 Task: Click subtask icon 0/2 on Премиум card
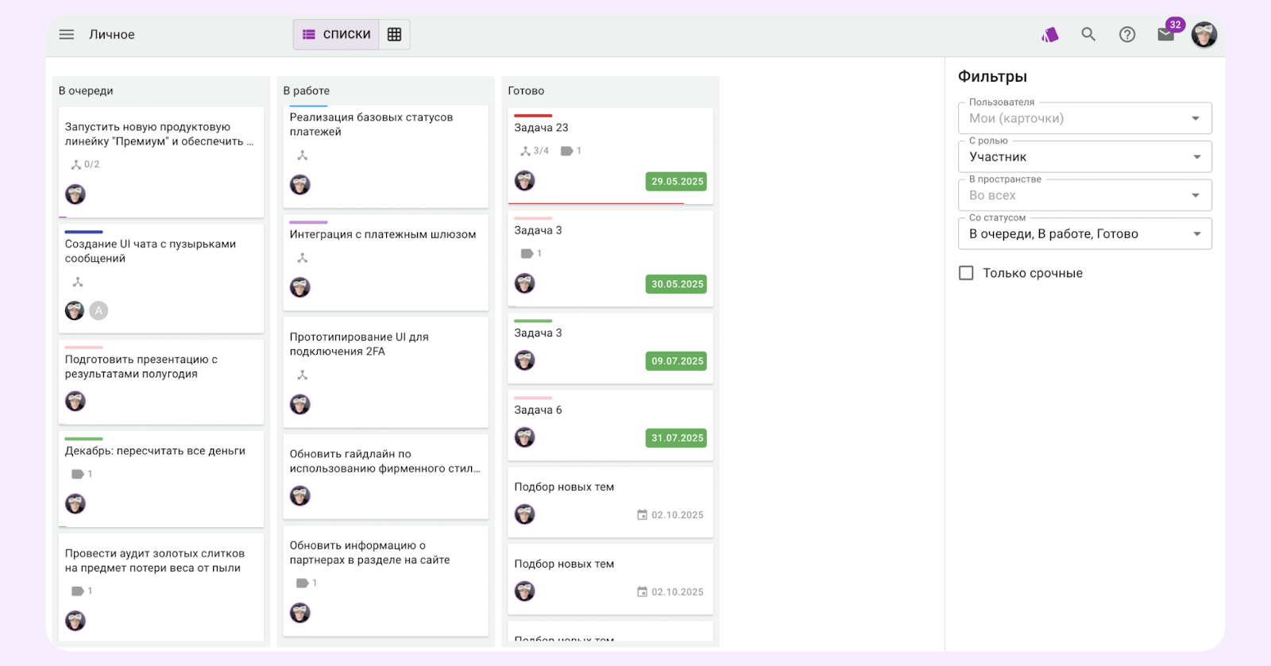(77, 165)
